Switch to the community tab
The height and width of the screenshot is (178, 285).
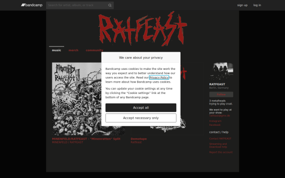click(95, 50)
